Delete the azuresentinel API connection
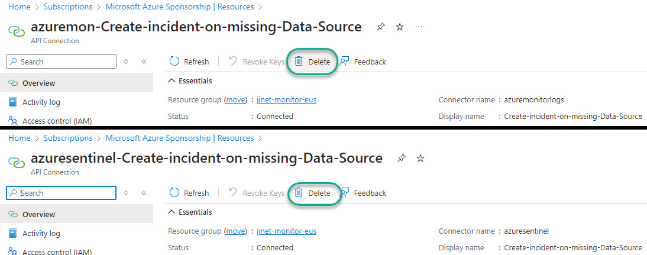Image resolution: width=647 pixels, height=255 pixels. [313, 193]
